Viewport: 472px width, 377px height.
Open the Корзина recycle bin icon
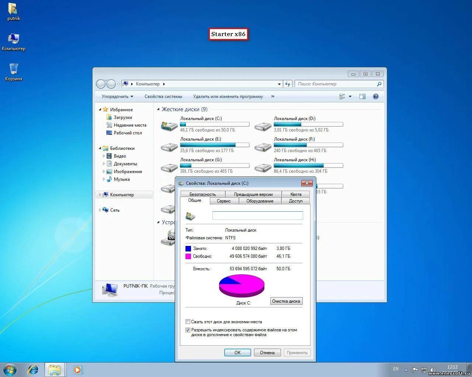(14, 72)
